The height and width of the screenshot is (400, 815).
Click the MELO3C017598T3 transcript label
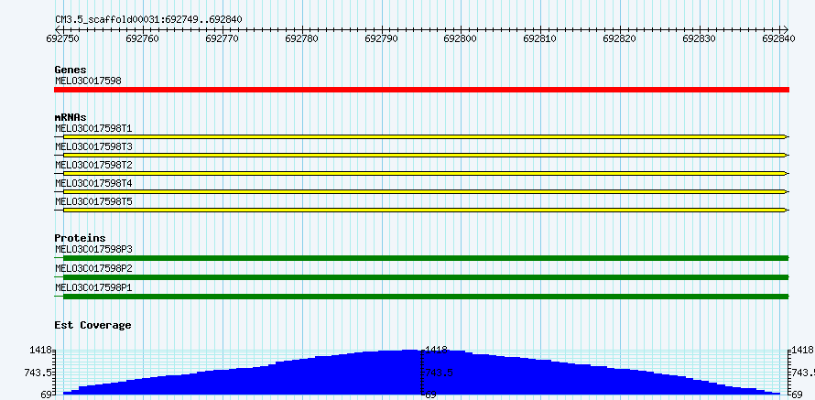[x=93, y=146]
